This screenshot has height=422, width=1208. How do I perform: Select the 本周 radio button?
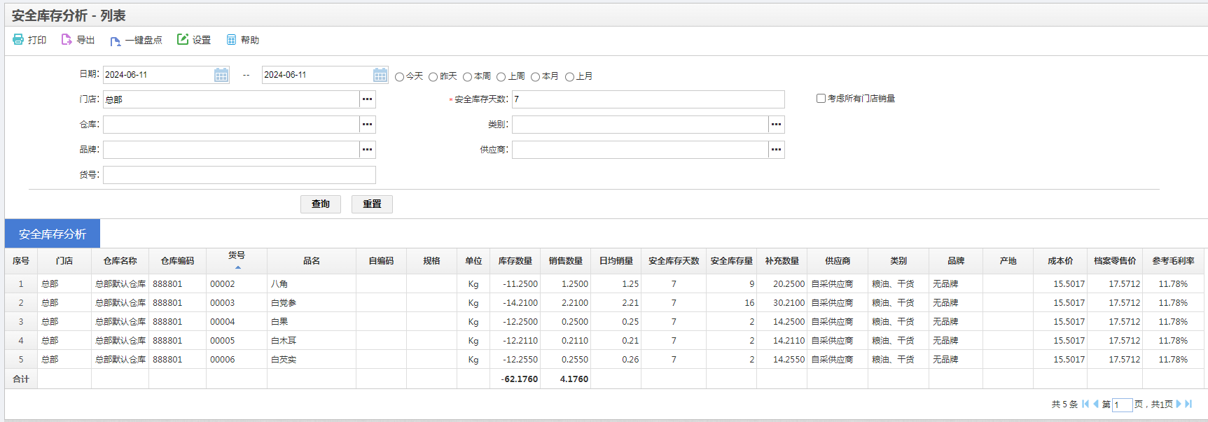[467, 77]
